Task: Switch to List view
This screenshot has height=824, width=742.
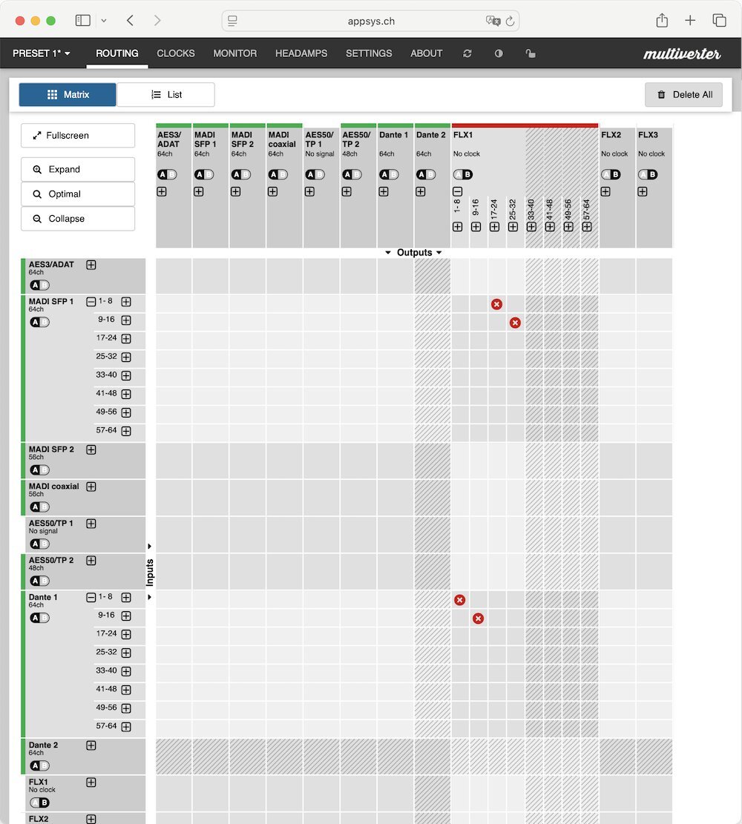Action: [165, 95]
